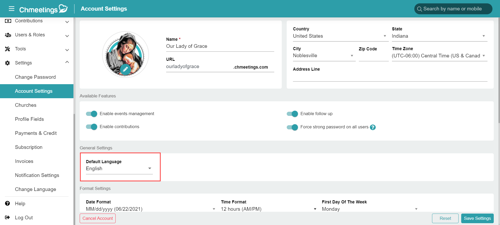Open the hamburger navigation menu
The image size is (500, 225).
click(x=11, y=9)
